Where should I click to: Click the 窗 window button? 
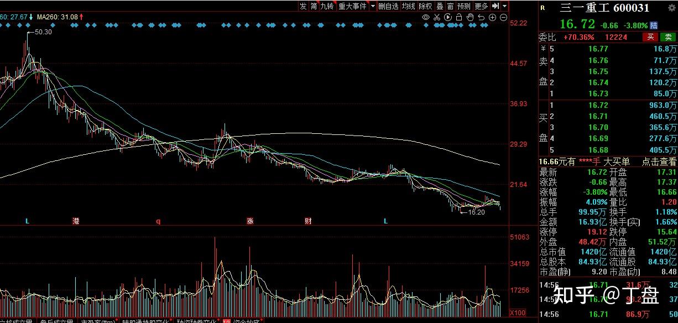pyautogui.click(x=450, y=6)
